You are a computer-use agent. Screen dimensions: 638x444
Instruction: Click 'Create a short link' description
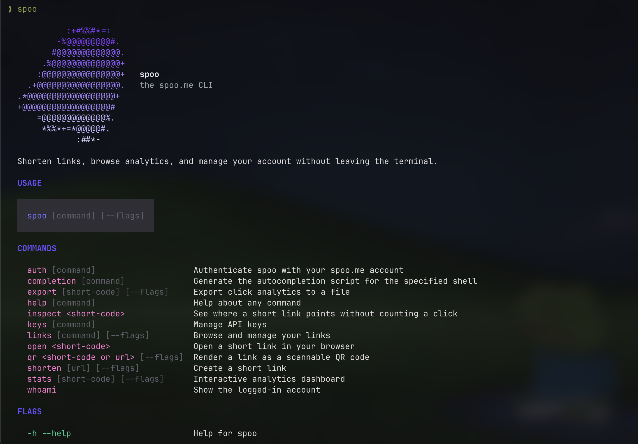[x=240, y=368]
